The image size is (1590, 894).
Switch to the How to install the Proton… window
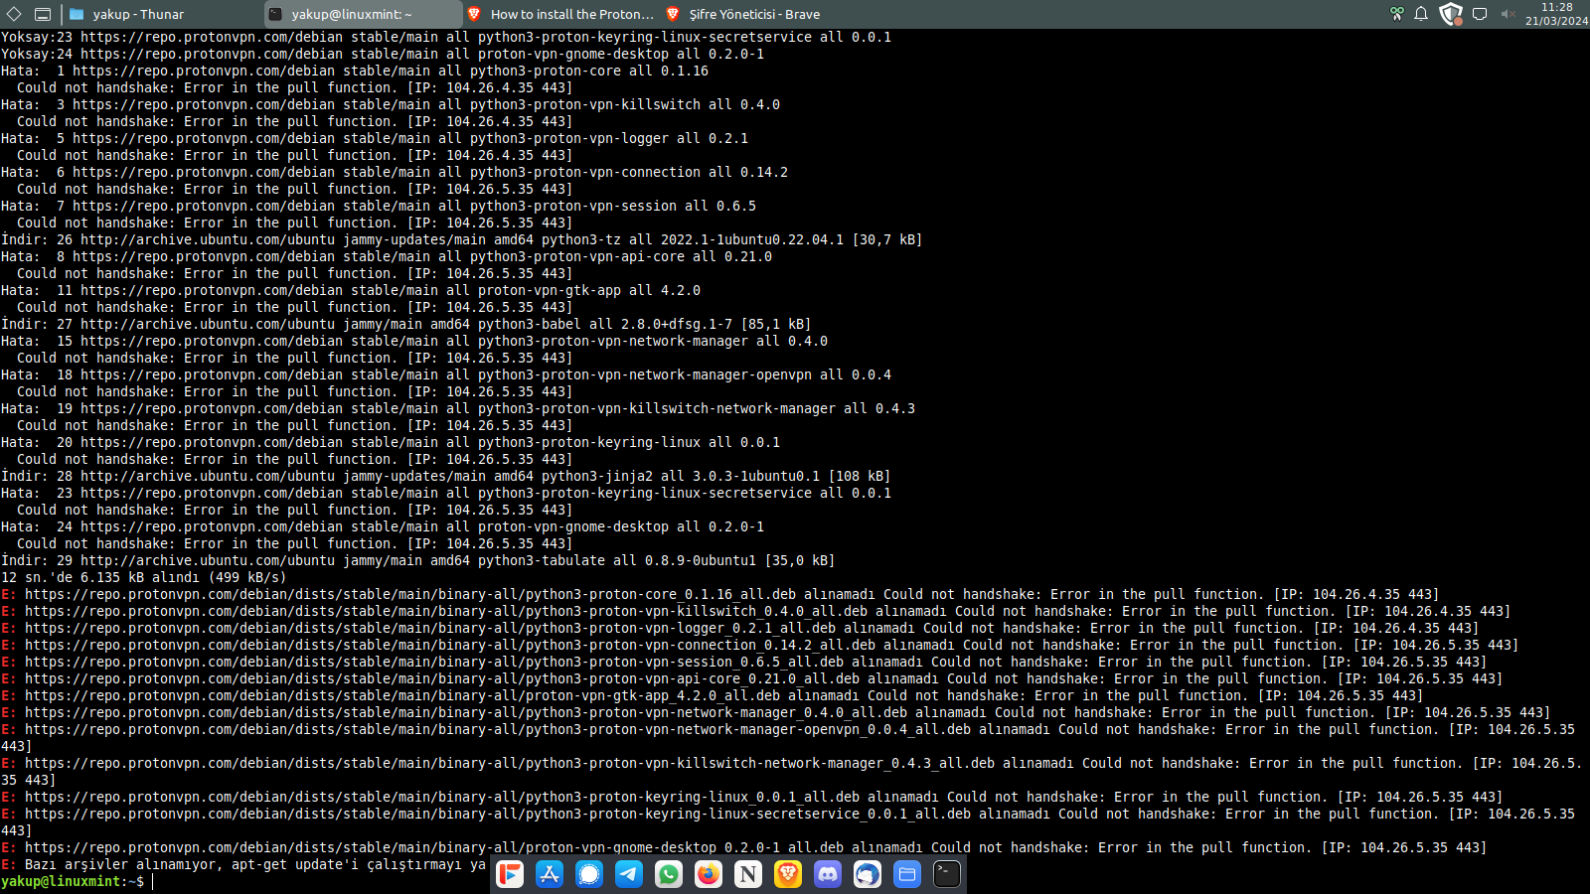tap(561, 14)
